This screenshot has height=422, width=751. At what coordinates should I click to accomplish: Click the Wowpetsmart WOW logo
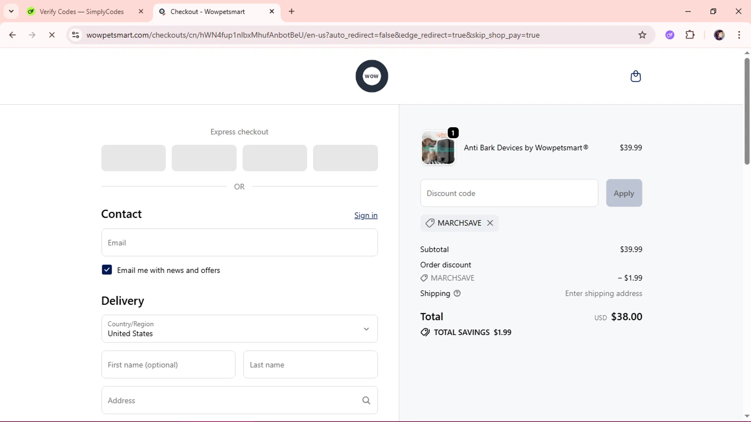(371, 76)
